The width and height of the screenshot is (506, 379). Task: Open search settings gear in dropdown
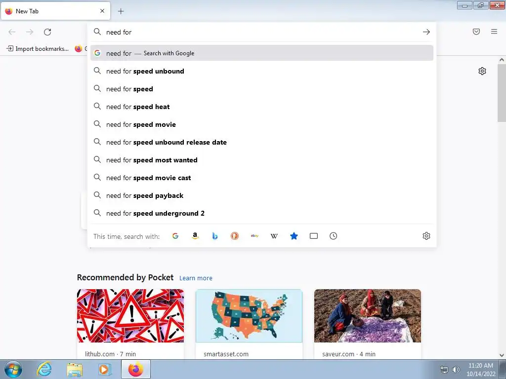(426, 236)
